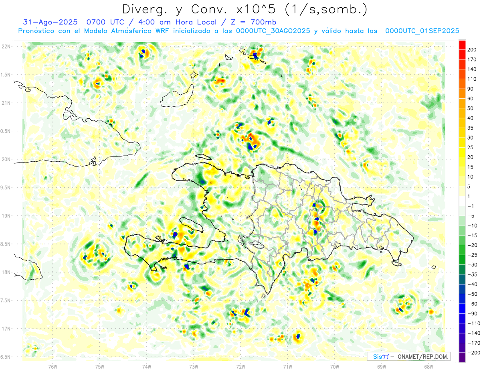Click the '74W' longitude label

147,366
